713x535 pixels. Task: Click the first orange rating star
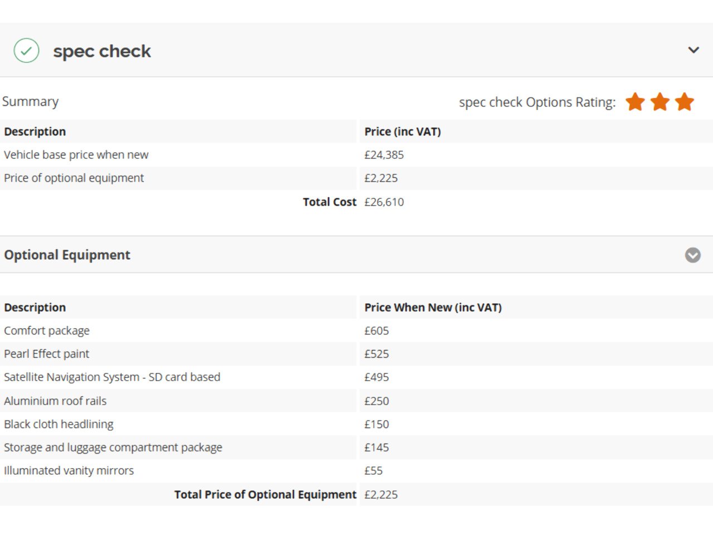click(x=635, y=103)
